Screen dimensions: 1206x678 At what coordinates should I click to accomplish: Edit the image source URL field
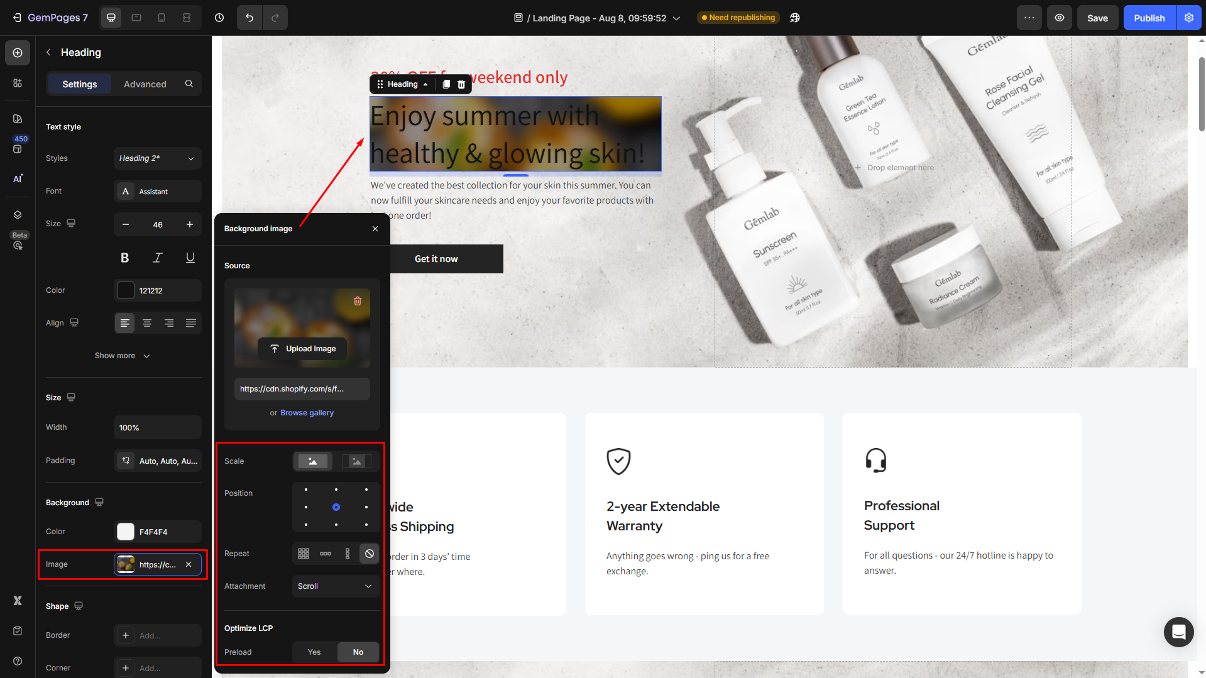tap(302, 389)
